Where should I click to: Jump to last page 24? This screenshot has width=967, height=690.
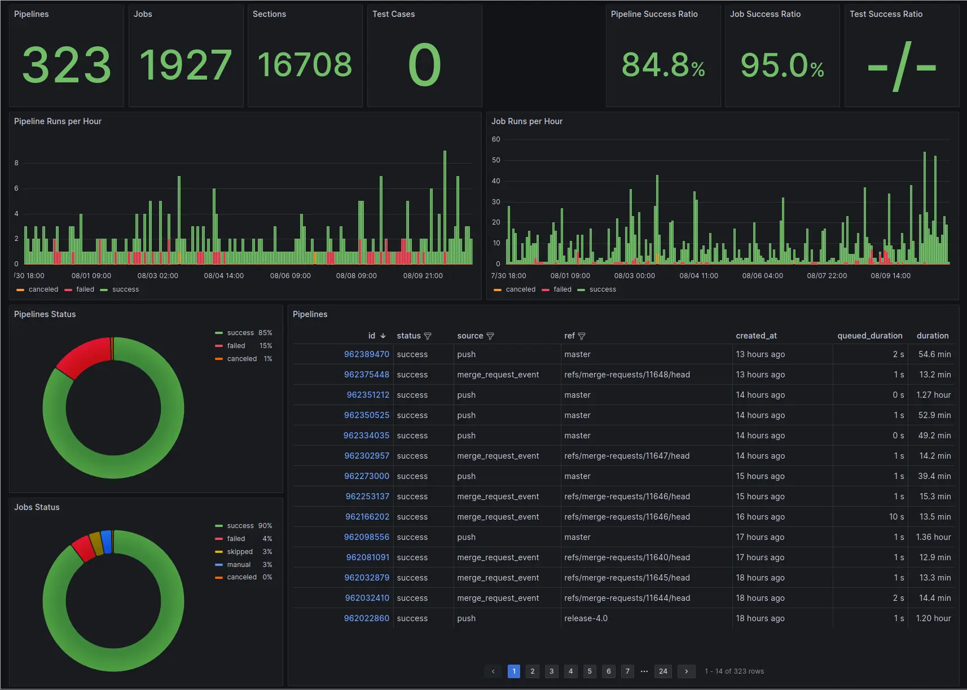click(663, 671)
